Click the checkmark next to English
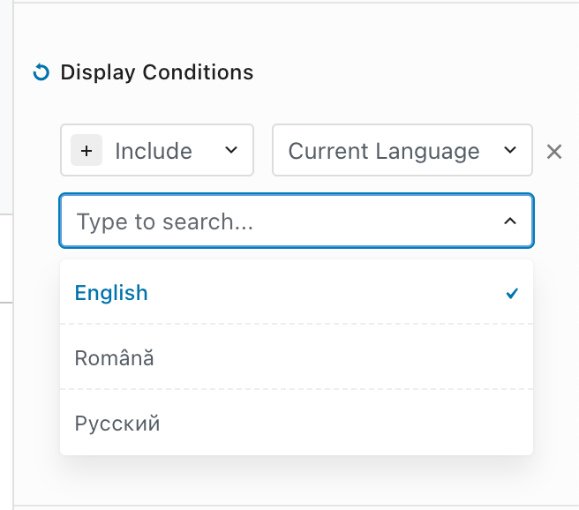The width and height of the screenshot is (579, 510). 512,293
